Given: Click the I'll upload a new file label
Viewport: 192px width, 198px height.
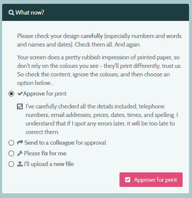Looking at the screenshot, I should (x=49, y=164).
